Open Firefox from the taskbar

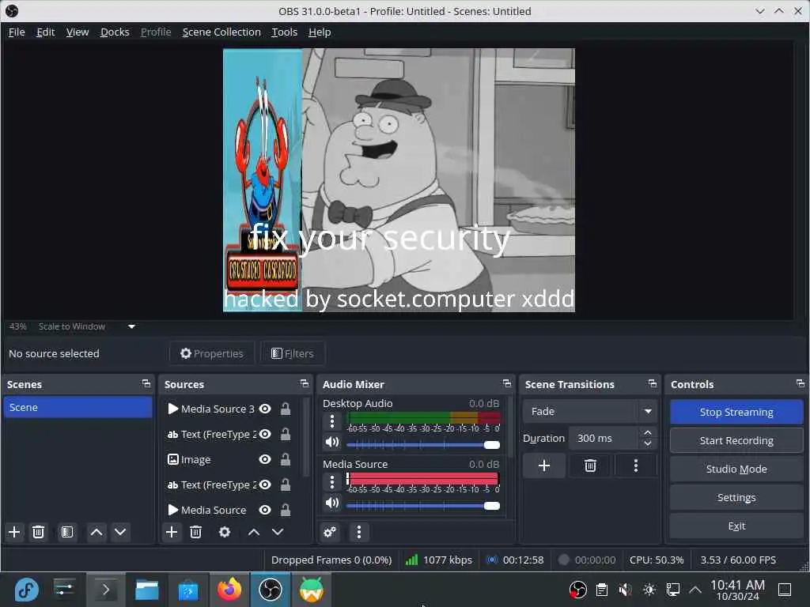[x=229, y=590]
